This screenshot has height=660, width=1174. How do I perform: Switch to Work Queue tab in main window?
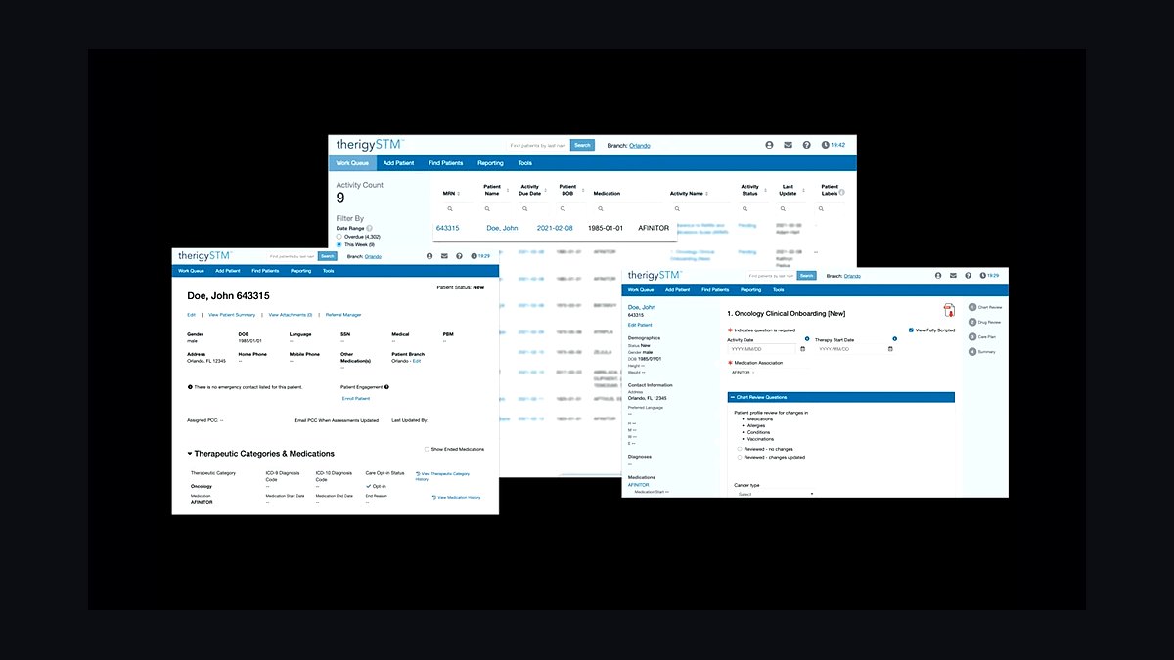click(352, 163)
